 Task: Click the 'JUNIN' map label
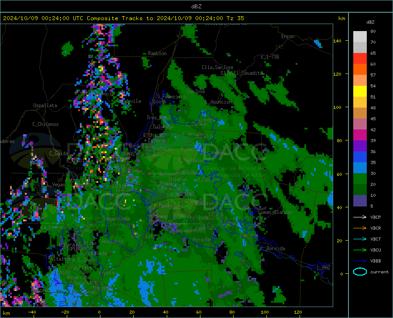tap(176, 207)
